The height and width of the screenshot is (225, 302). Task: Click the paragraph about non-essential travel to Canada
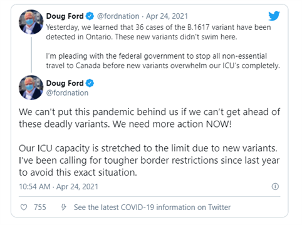point(163,61)
